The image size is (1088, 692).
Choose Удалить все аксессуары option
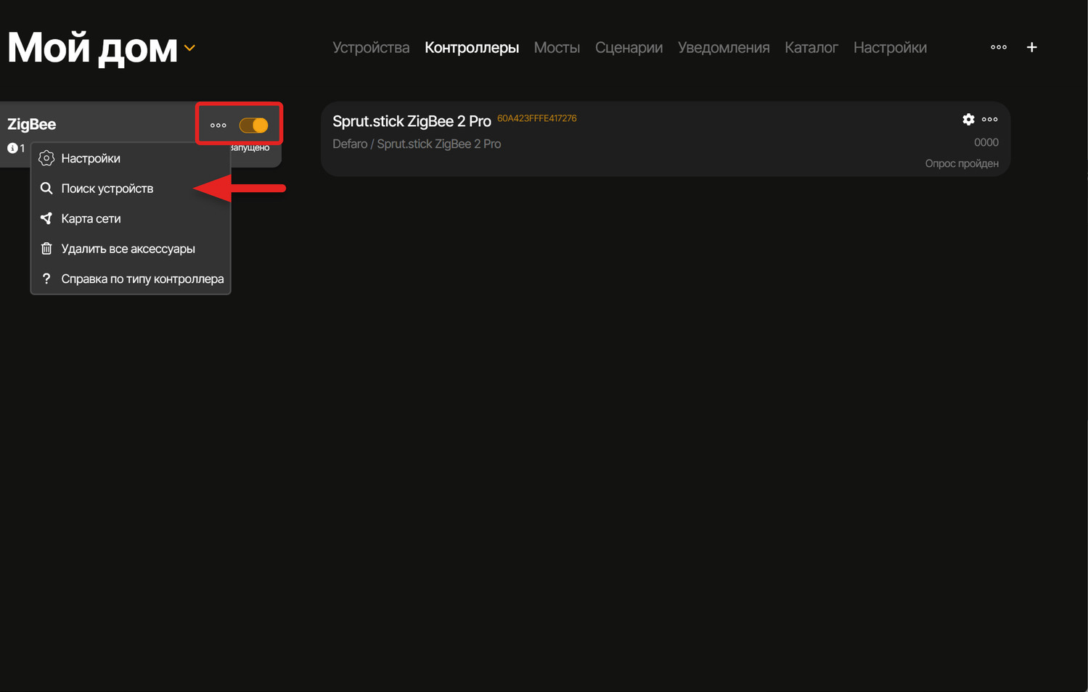coord(128,248)
